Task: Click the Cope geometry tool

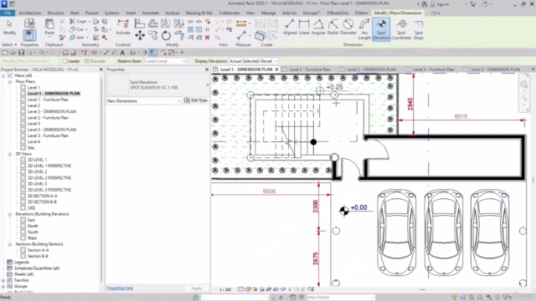Action: [x=78, y=21]
